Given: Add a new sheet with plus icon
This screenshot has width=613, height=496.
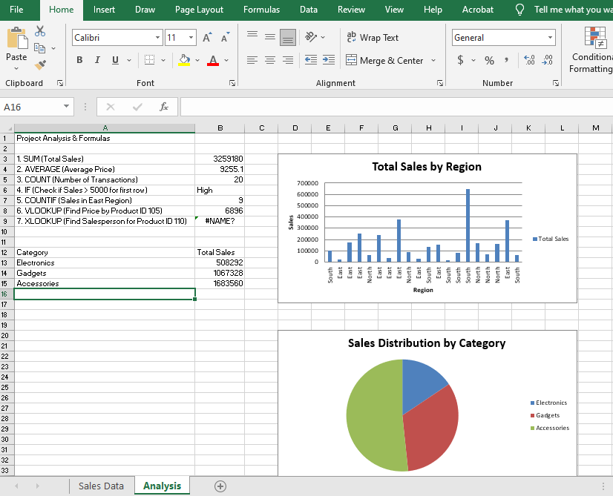Looking at the screenshot, I should (x=220, y=486).
